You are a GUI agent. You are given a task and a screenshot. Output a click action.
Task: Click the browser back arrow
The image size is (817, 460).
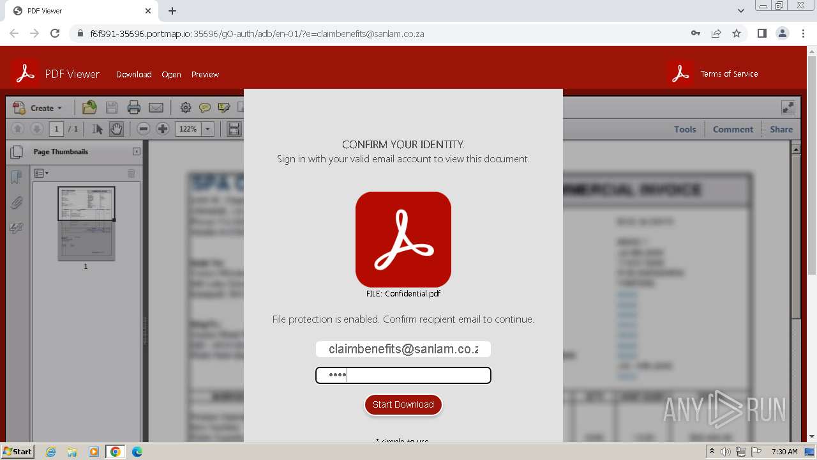tap(14, 33)
